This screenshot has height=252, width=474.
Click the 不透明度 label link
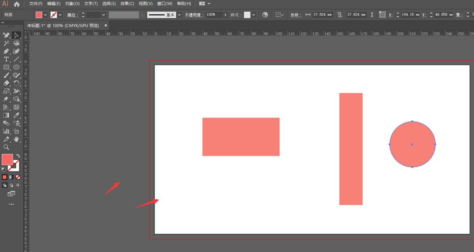coord(194,15)
